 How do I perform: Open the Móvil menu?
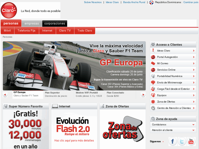pos(7,31)
